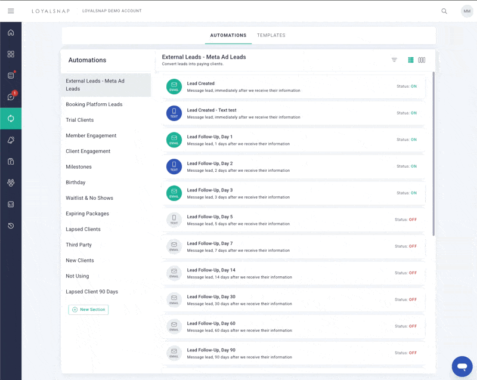Screen dimensions: 477x380
Task: Open the sidebar history clock icon
Action: coord(11,226)
